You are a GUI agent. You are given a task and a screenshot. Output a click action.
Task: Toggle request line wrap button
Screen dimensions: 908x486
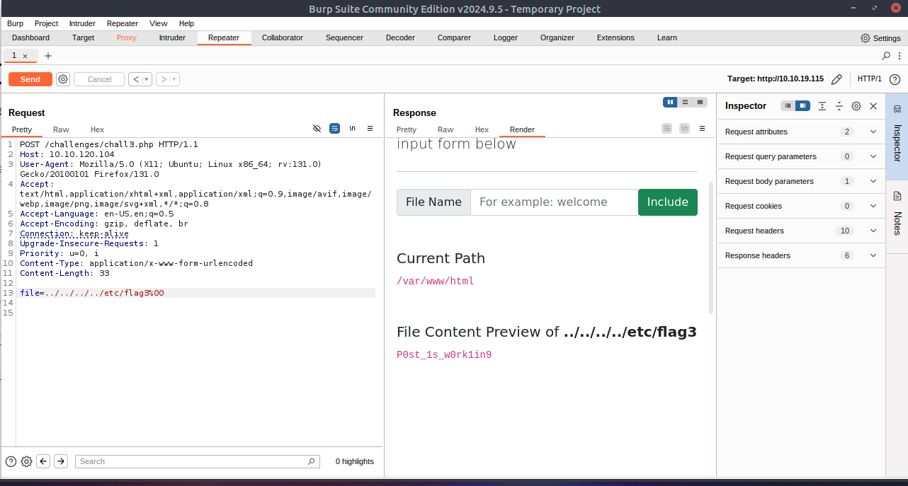coord(334,129)
